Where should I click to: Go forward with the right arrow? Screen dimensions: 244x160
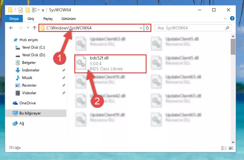pyautogui.click(x=21, y=28)
